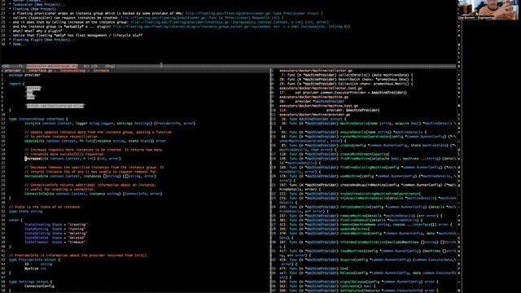Select 'Increase' breadcrumb segment
Image resolution: width=521 pixels, height=293 pixels.
pos(101,71)
